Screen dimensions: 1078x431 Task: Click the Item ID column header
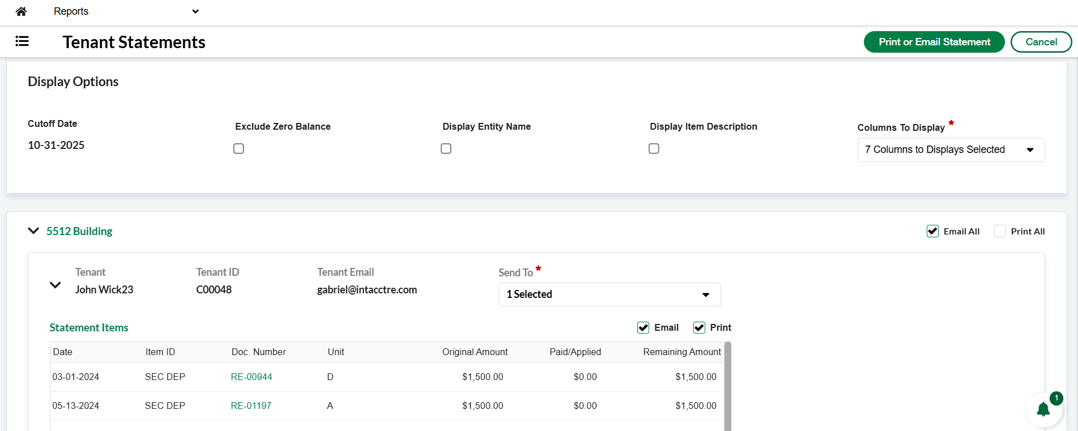tap(160, 352)
